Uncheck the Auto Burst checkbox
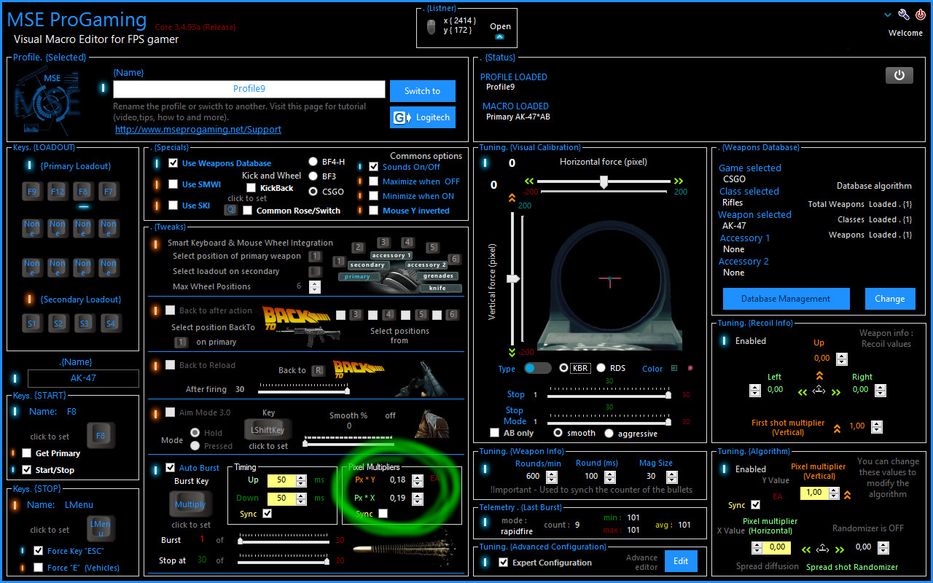 click(x=170, y=467)
